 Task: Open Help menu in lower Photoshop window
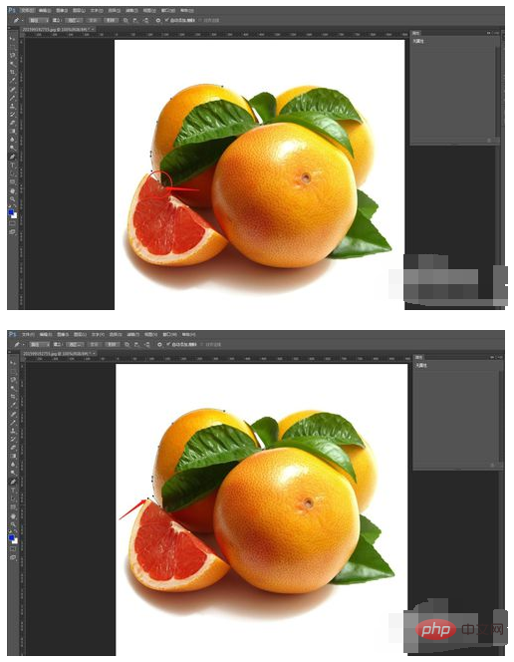click(x=189, y=334)
